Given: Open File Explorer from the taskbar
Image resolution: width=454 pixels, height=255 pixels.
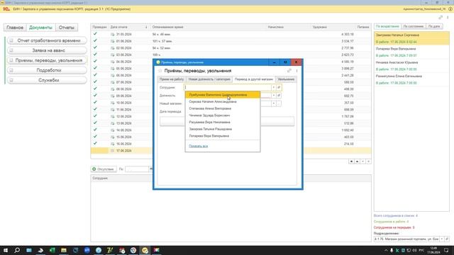Looking at the screenshot, I should [64, 250].
